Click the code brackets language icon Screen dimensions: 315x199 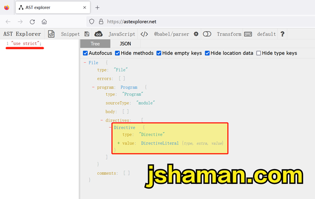(144, 34)
